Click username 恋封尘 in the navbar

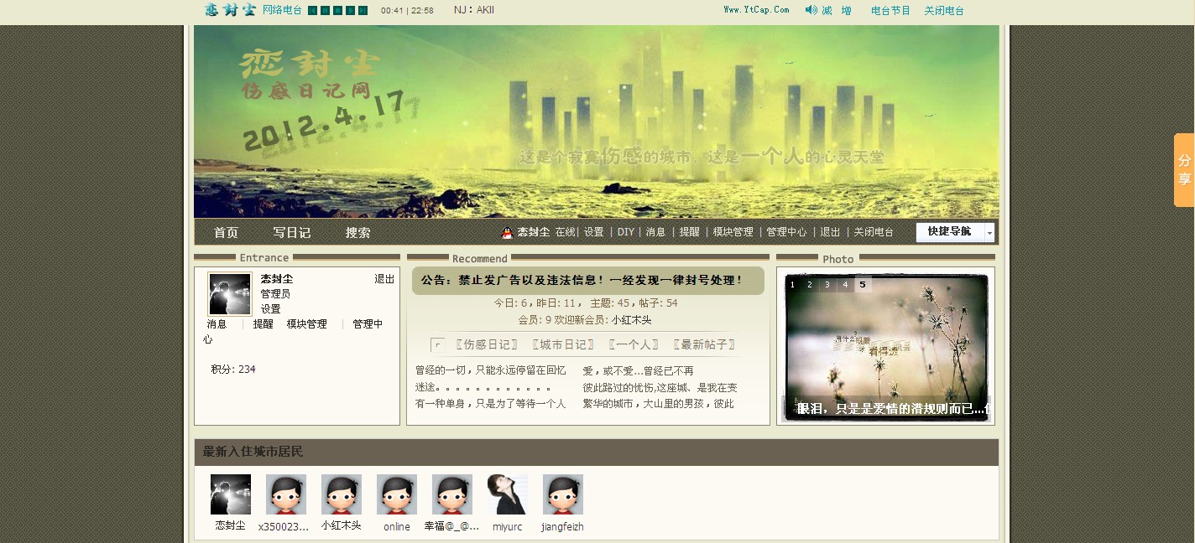pyautogui.click(x=533, y=232)
